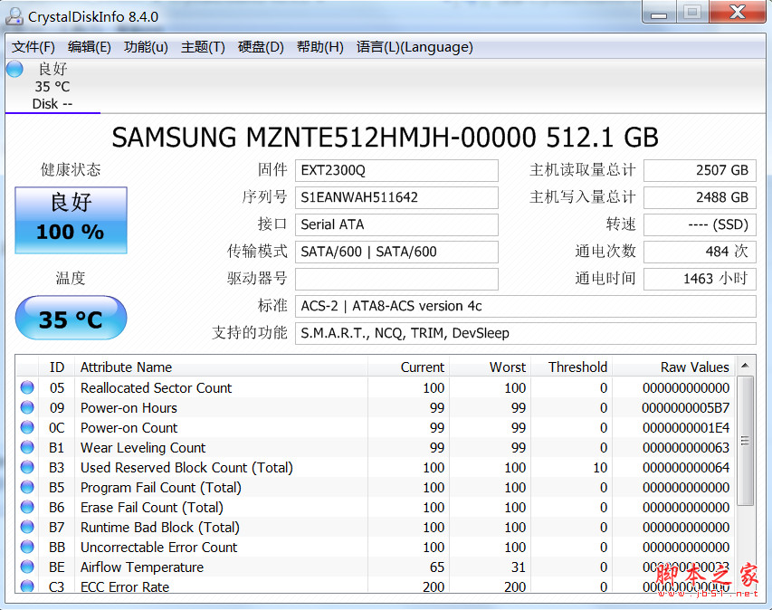
Task: Select the 良好 35 °C Disk tab
Action: (x=52, y=86)
